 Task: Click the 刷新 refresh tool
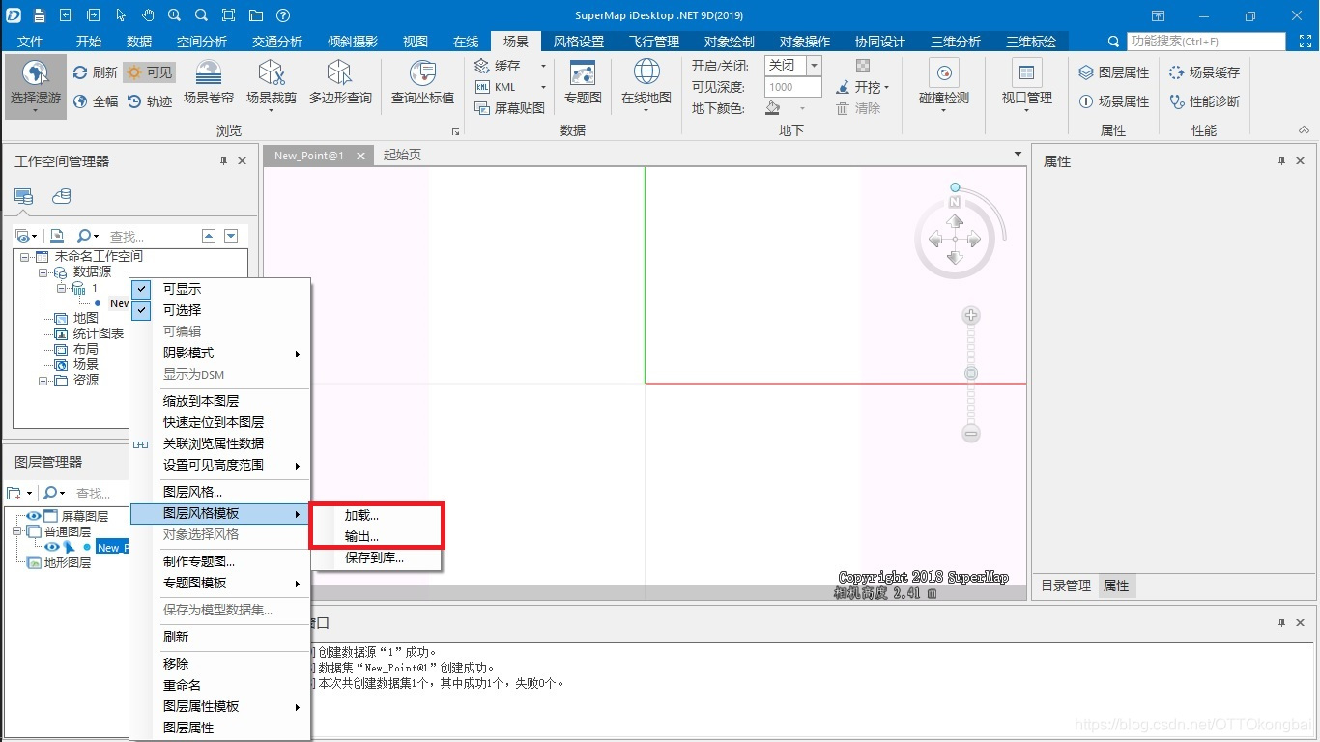pyautogui.click(x=95, y=72)
